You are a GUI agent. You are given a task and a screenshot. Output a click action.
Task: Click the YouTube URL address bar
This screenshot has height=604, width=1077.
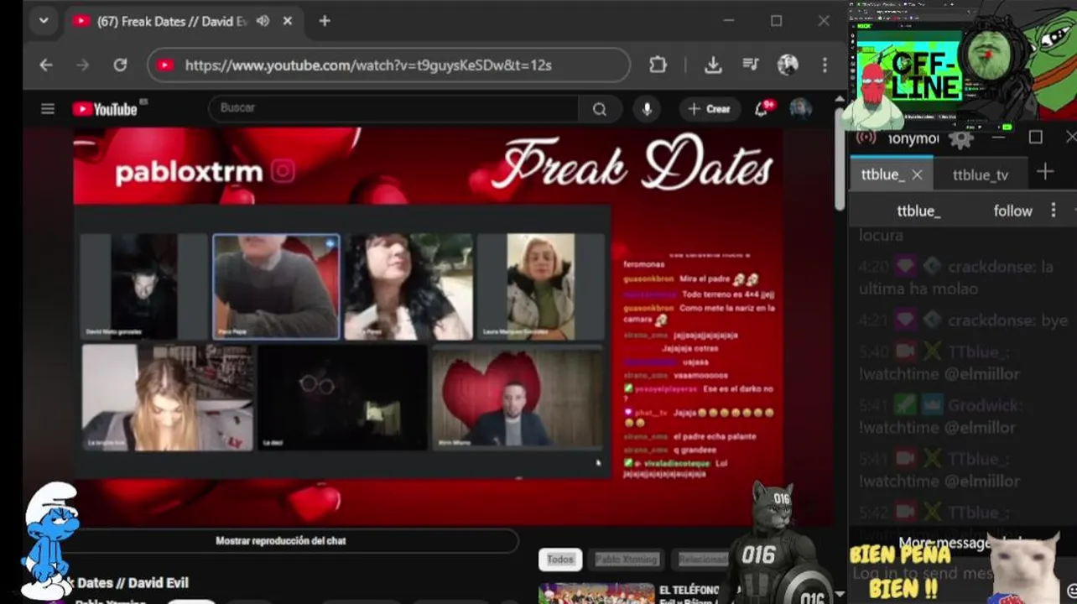pos(388,65)
